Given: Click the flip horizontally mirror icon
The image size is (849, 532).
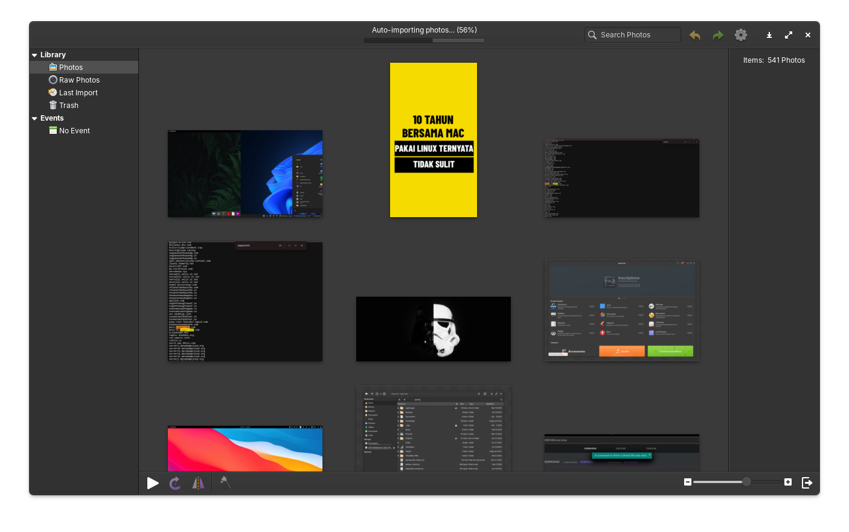Looking at the screenshot, I should 198,483.
